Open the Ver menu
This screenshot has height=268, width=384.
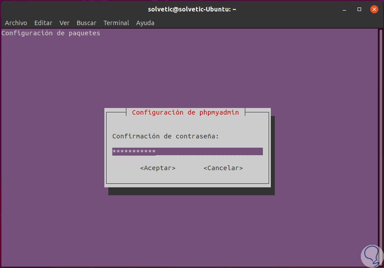point(64,23)
